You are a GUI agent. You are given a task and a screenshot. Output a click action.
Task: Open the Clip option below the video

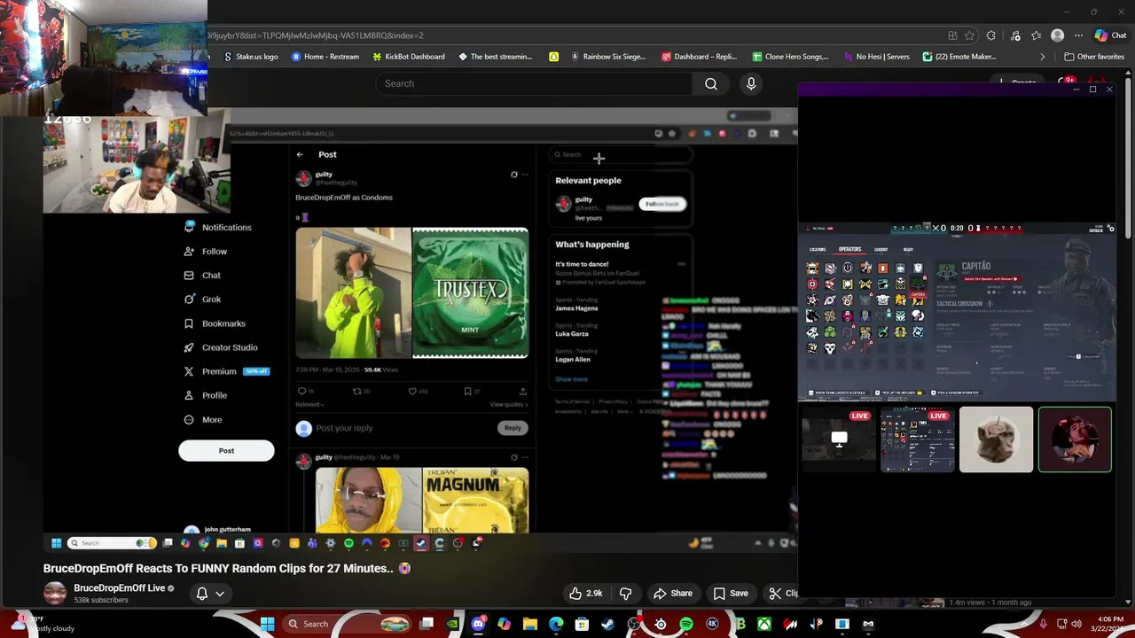click(x=783, y=593)
